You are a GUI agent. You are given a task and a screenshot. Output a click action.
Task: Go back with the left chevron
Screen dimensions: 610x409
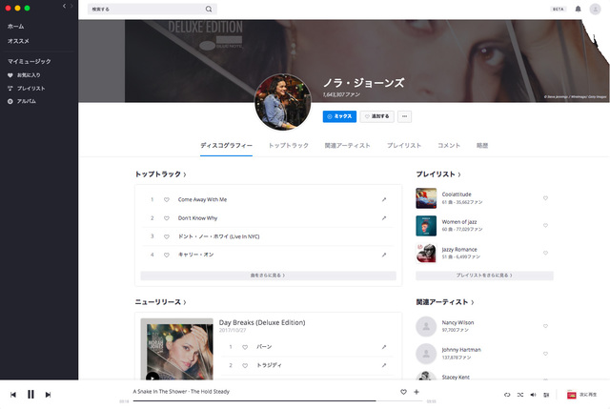64,6
